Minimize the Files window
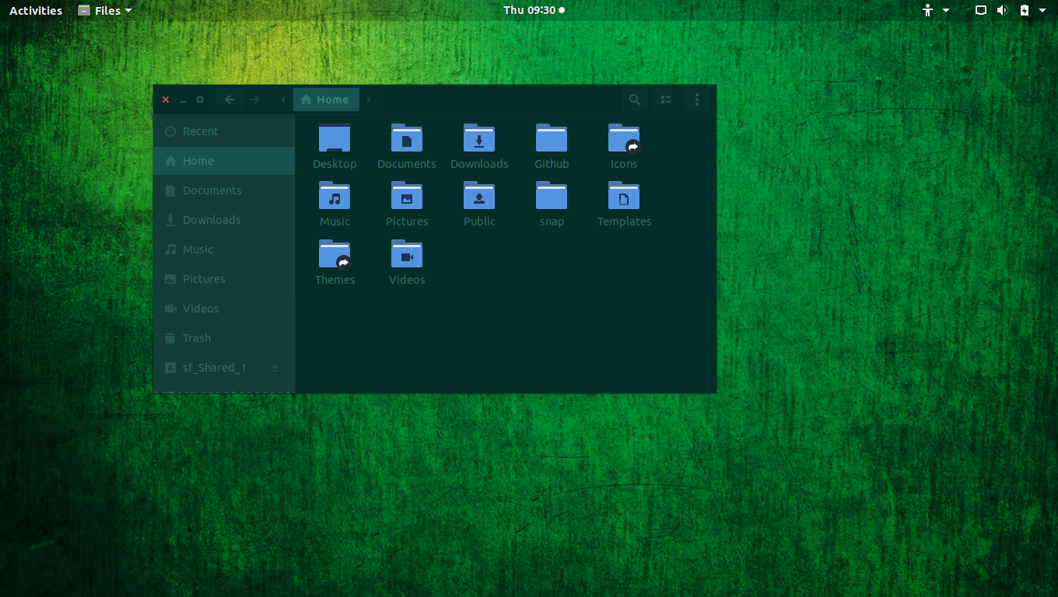The image size is (1058, 597). 183,99
